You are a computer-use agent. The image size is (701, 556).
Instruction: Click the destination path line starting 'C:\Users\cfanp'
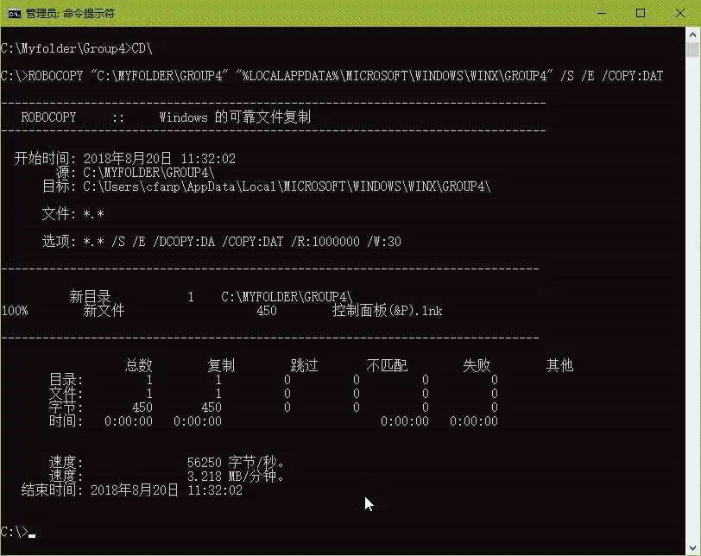tap(287, 186)
